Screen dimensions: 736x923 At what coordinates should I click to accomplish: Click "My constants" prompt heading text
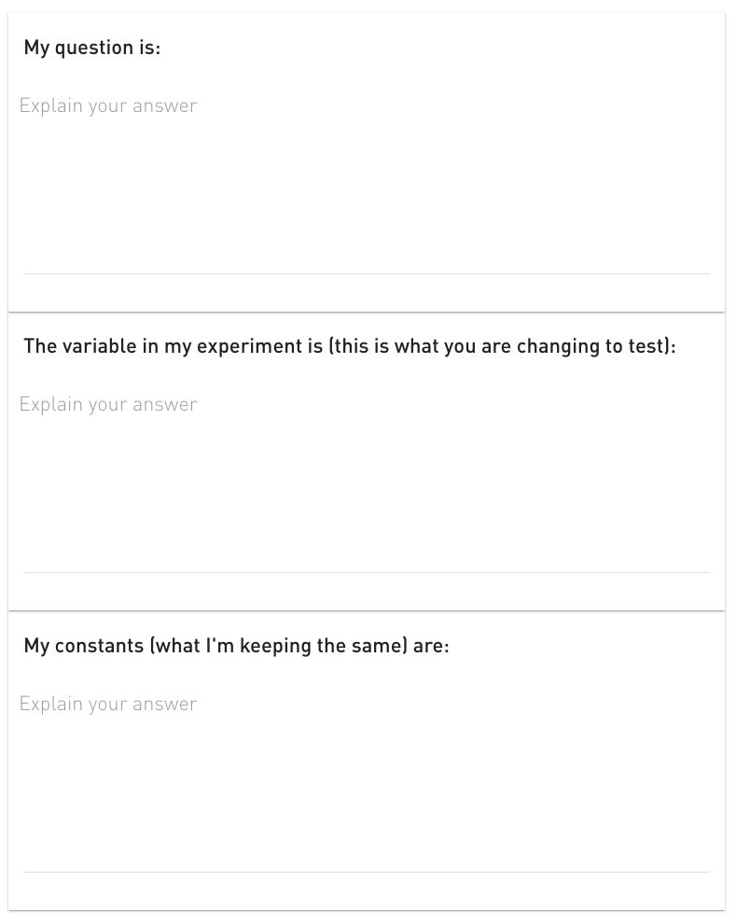tap(84, 646)
